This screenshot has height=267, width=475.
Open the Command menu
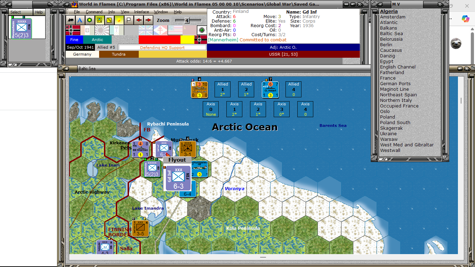click(x=94, y=12)
